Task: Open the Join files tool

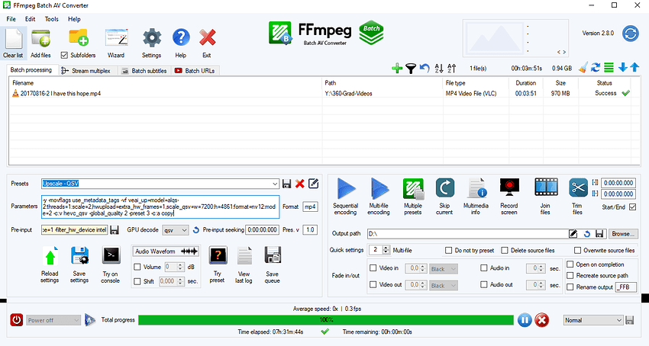Action: (545, 189)
